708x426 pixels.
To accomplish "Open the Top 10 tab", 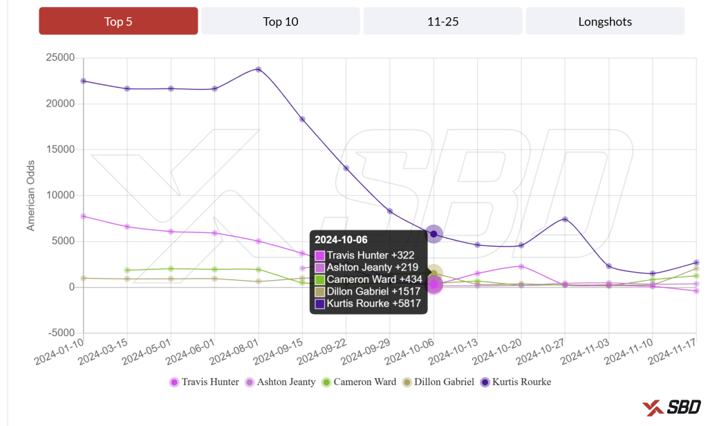I will pos(281,21).
